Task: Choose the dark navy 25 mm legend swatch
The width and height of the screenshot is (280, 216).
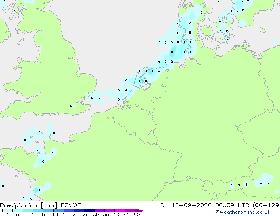Action: [x=89, y=210]
